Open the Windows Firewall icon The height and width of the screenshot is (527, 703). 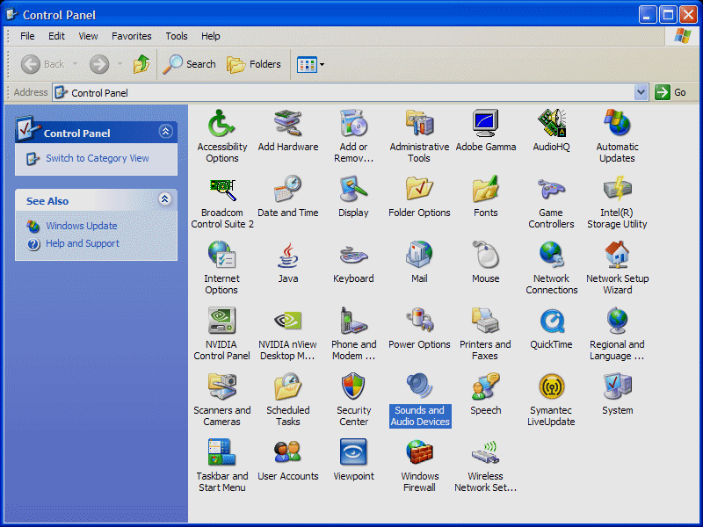click(x=419, y=453)
